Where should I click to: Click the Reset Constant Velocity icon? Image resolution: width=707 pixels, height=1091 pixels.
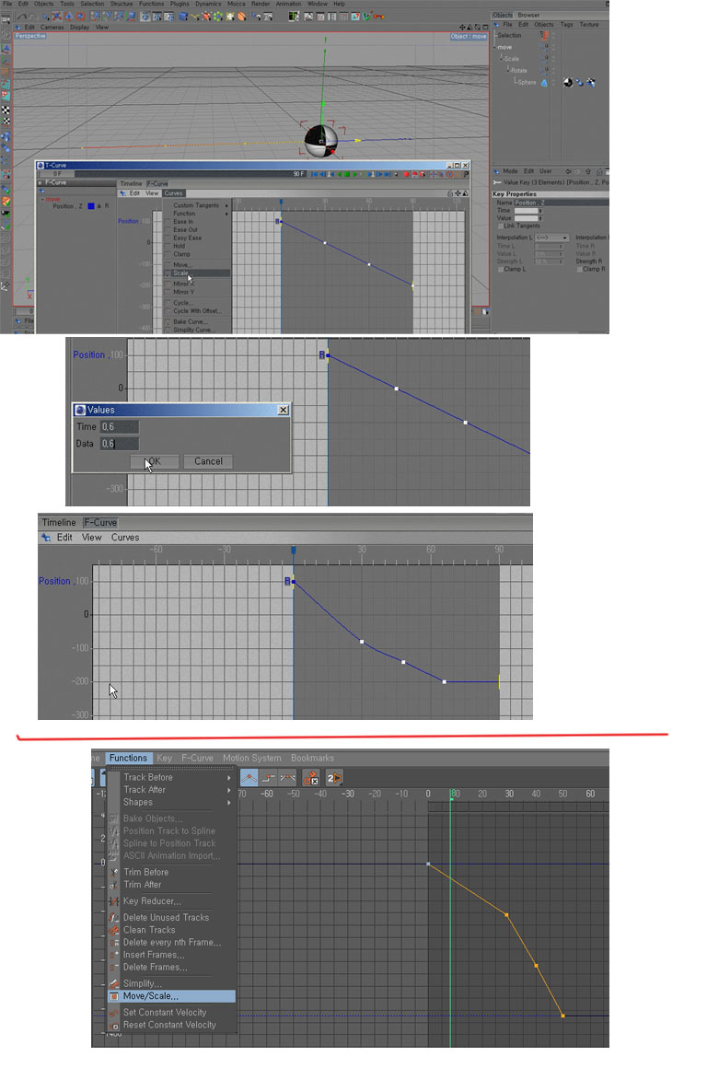pos(115,1025)
